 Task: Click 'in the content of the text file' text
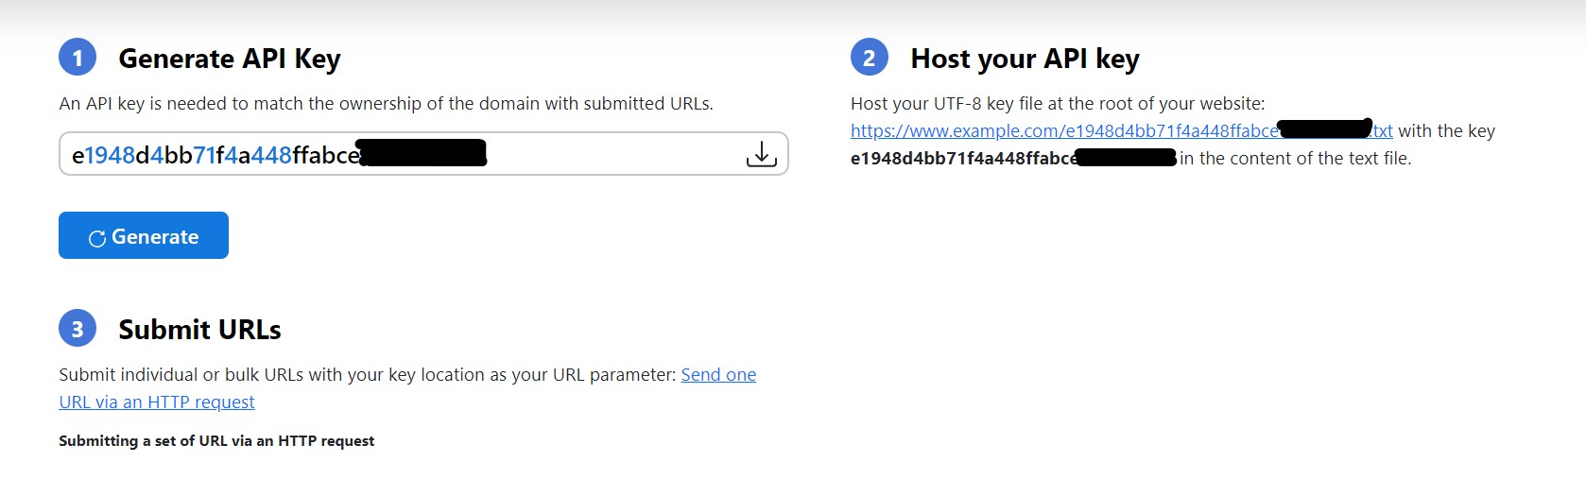[x=1295, y=159]
